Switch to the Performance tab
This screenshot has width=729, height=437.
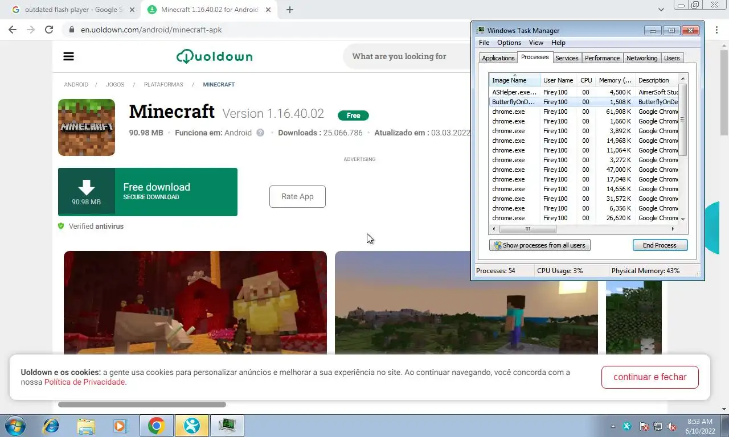602,58
